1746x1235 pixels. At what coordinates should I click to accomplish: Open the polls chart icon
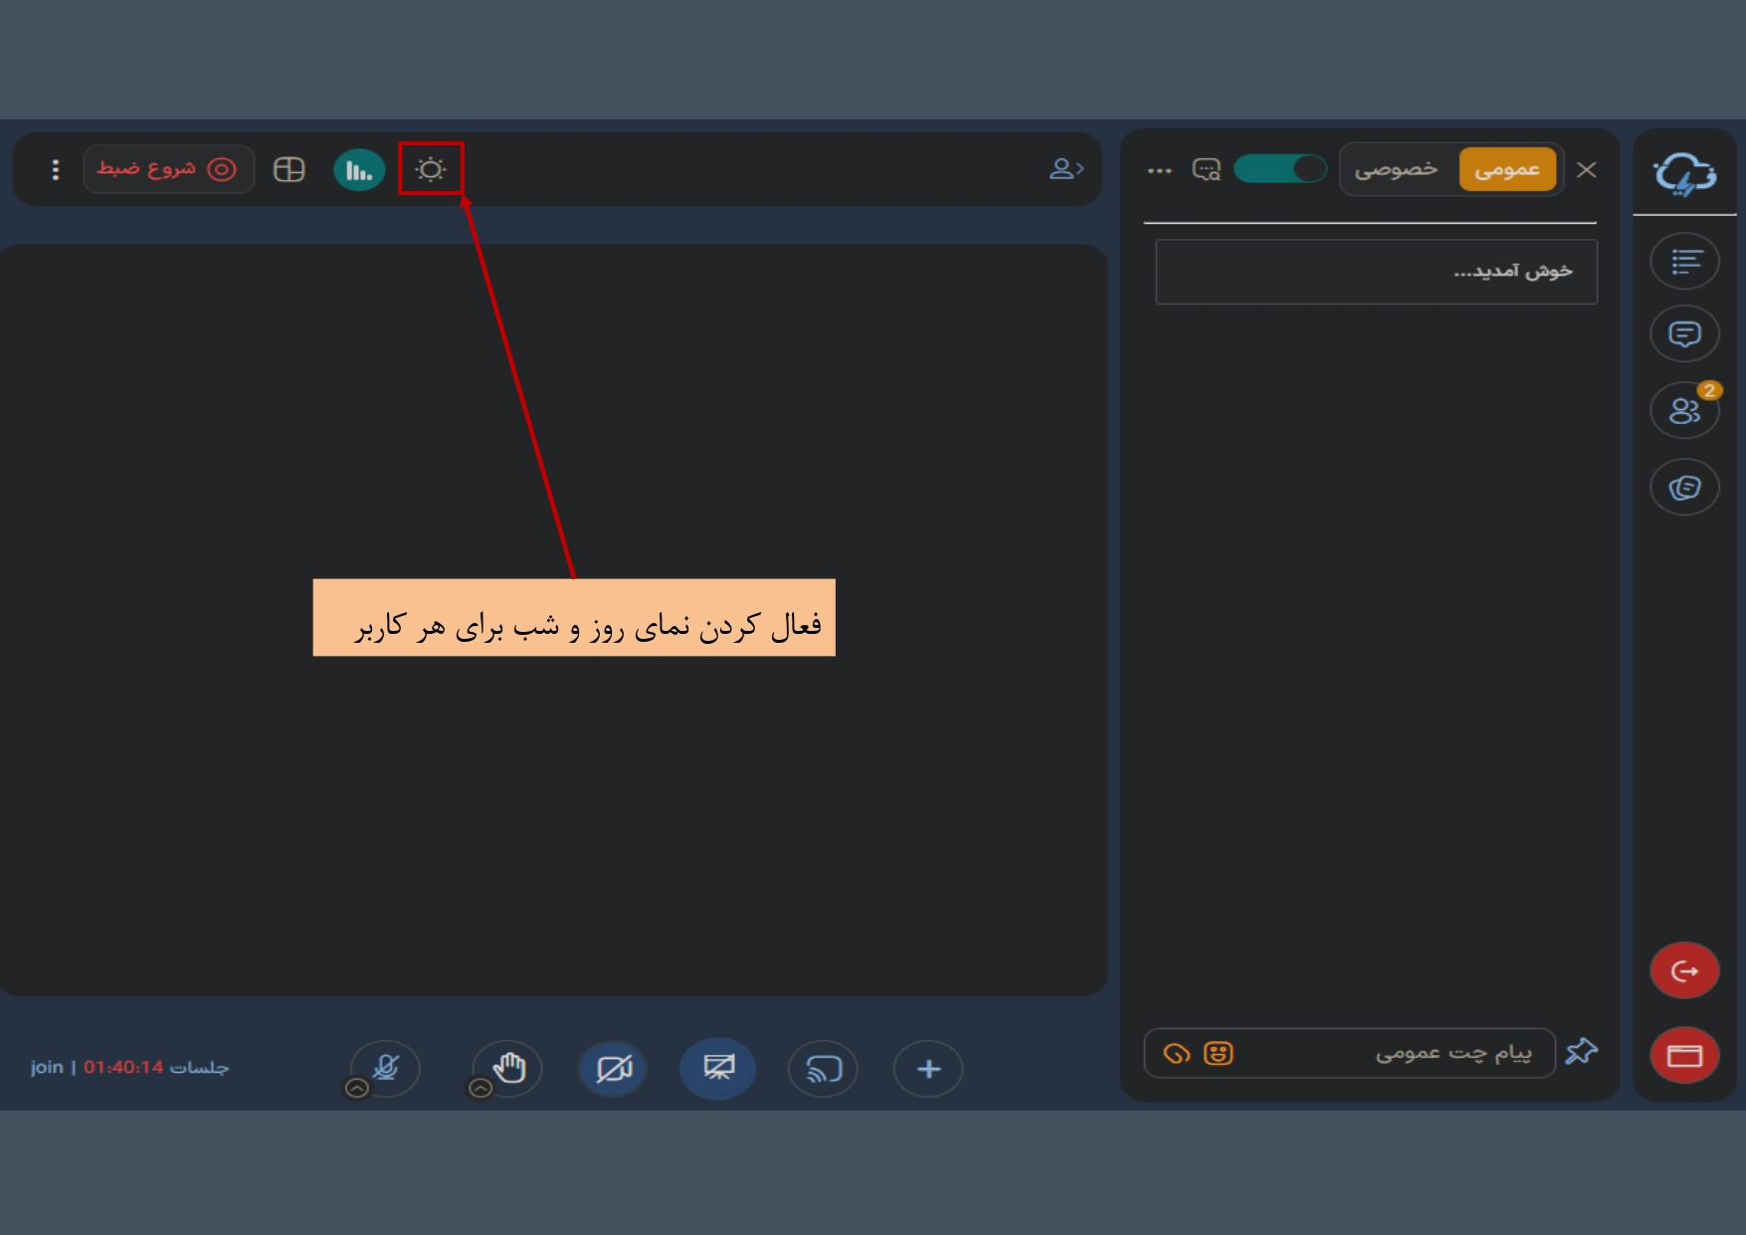359,170
